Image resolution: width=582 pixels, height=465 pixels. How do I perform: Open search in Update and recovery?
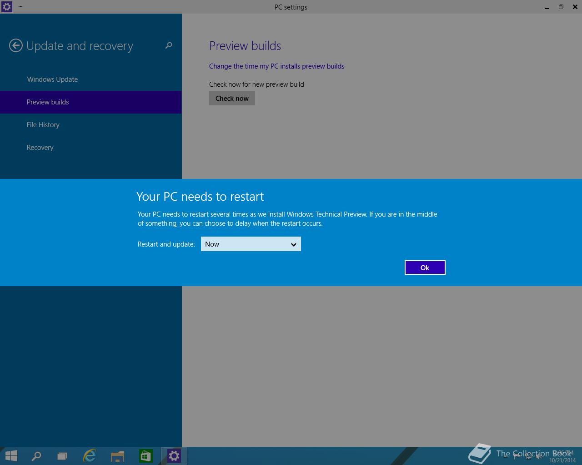169,45
